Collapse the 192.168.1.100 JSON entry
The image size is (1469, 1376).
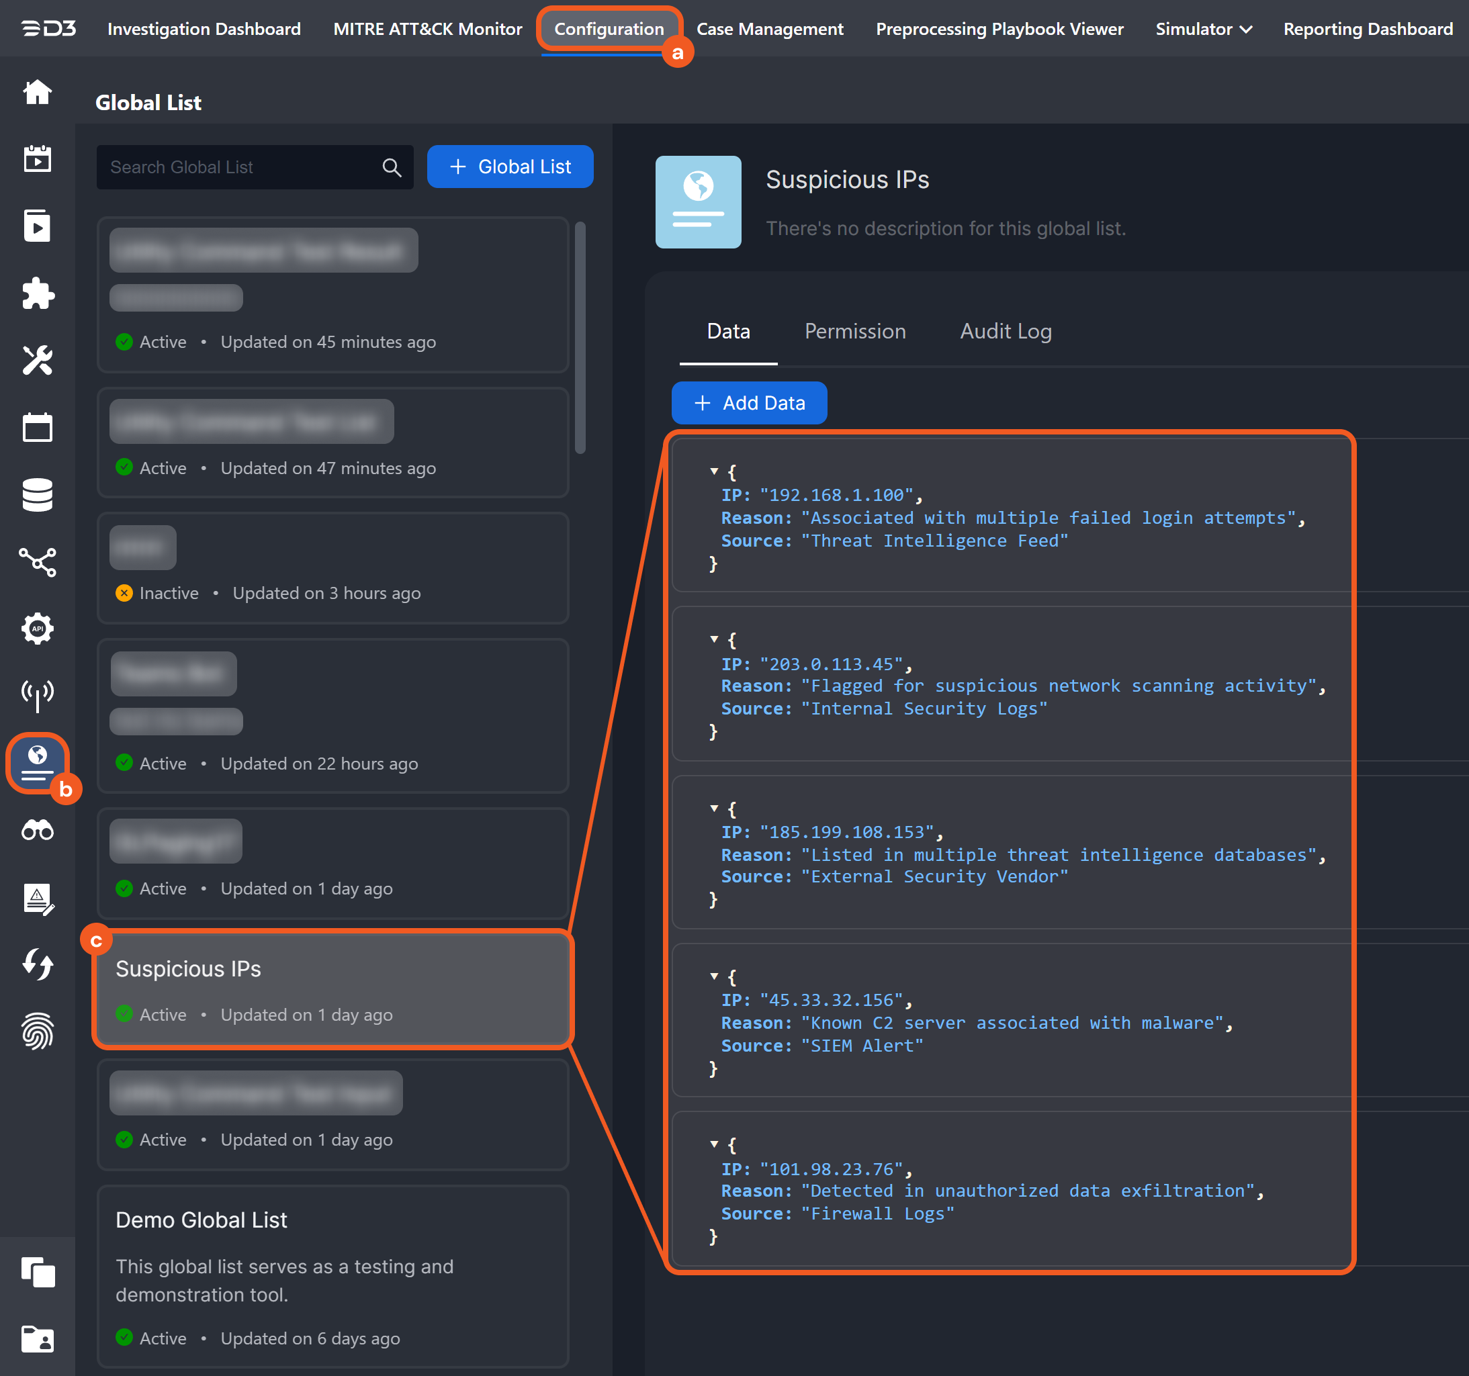[x=714, y=471]
